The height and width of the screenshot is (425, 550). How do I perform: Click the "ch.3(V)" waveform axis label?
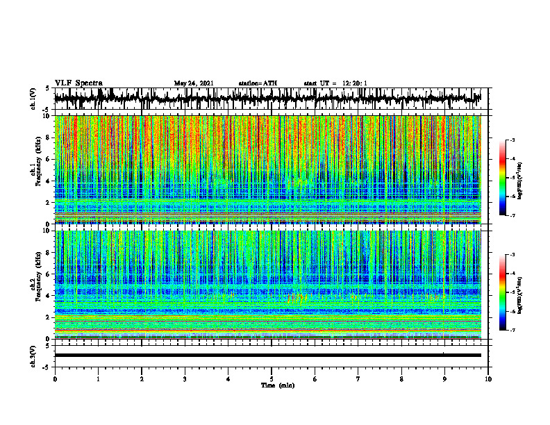click(x=33, y=356)
